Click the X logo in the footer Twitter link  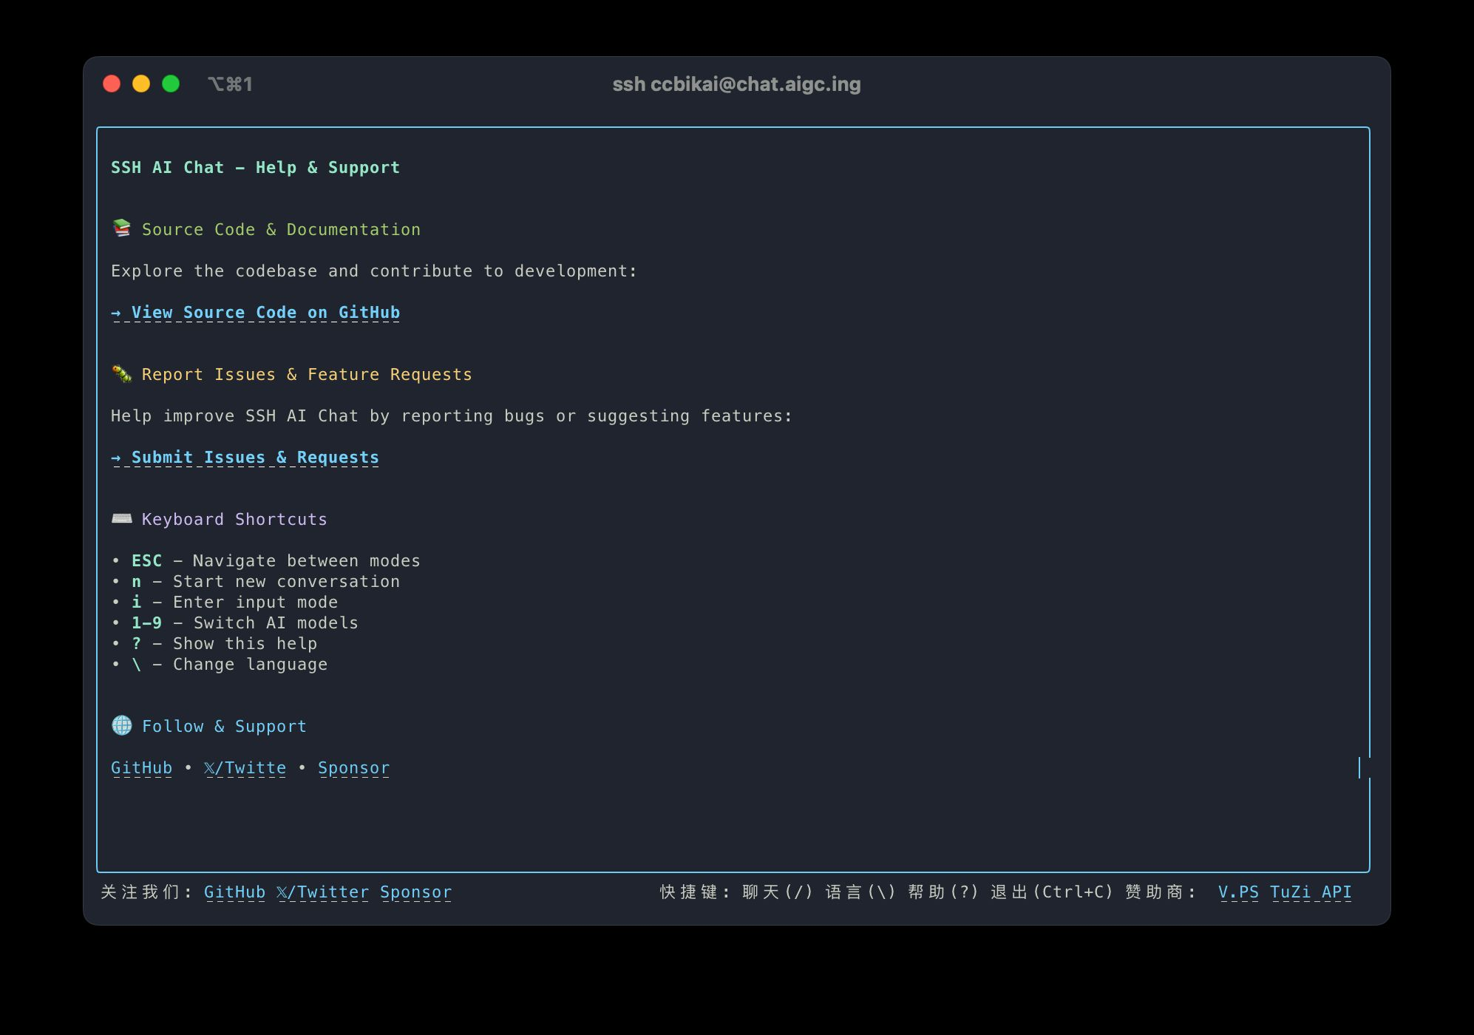[283, 892]
